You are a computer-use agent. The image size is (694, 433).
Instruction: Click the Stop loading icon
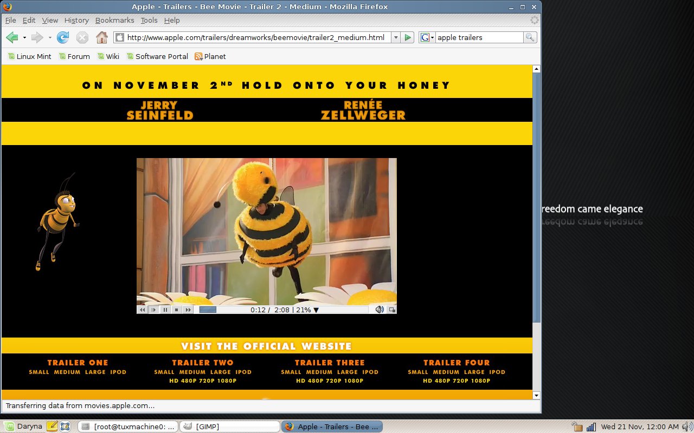pyautogui.click(x=82, y=37)
